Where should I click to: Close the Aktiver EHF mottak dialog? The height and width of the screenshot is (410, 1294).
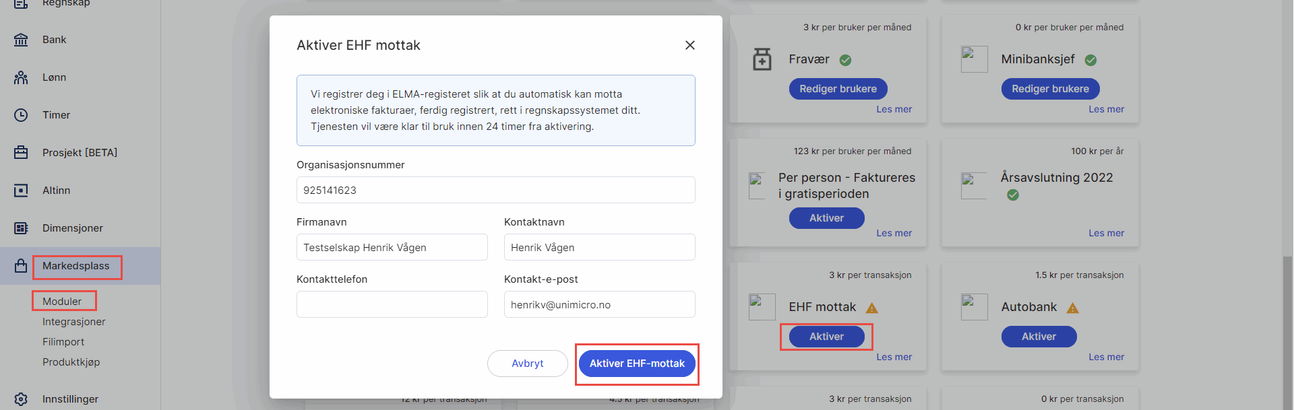point(689,45)
